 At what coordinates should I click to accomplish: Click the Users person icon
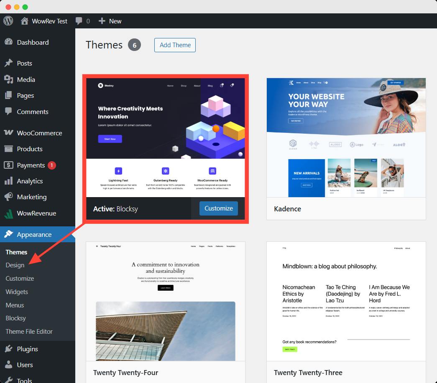click(x=9, y=365)
